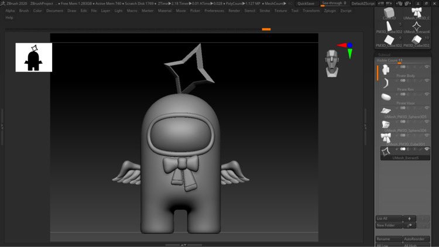
Task: Open the Marker menu
Action: [x=148, y=11]
